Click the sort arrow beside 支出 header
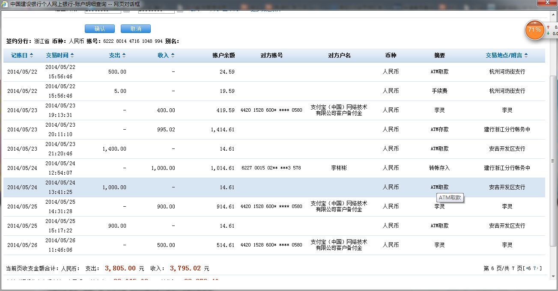This screenshot has width=558, height=291. coord(124,55)
